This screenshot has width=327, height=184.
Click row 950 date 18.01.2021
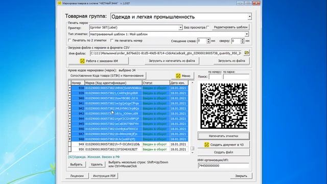pyautogui.click(x=178, y=149)
